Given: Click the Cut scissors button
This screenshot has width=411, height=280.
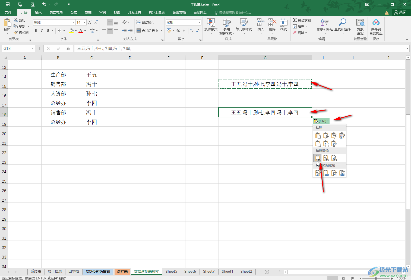Looking at the screenshot, I should coord(20,20).
